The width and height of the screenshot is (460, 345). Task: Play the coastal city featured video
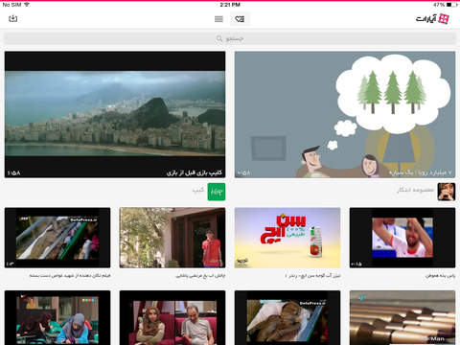[115, 114]
